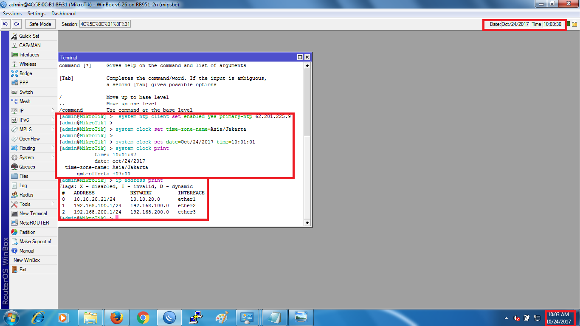Click Exit in the sidebar
This screenshot has height=326, width=580.
tap(34, 270)
